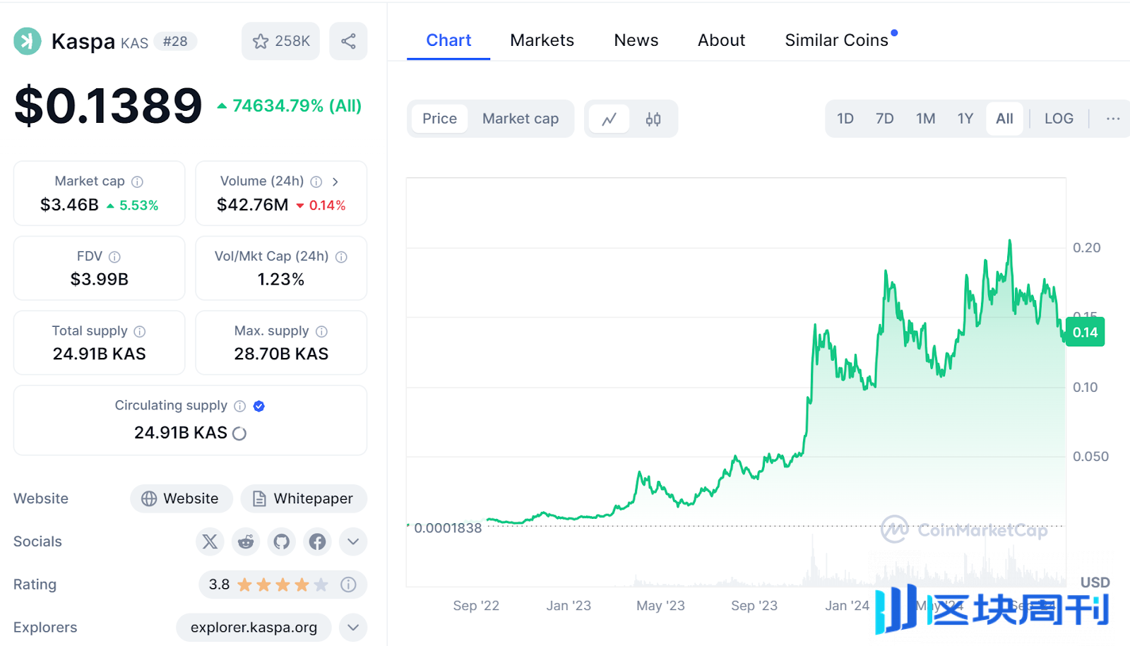Switch to the About tab
The width and height of the screenshot is (1130, 646).
pos(721,40)
